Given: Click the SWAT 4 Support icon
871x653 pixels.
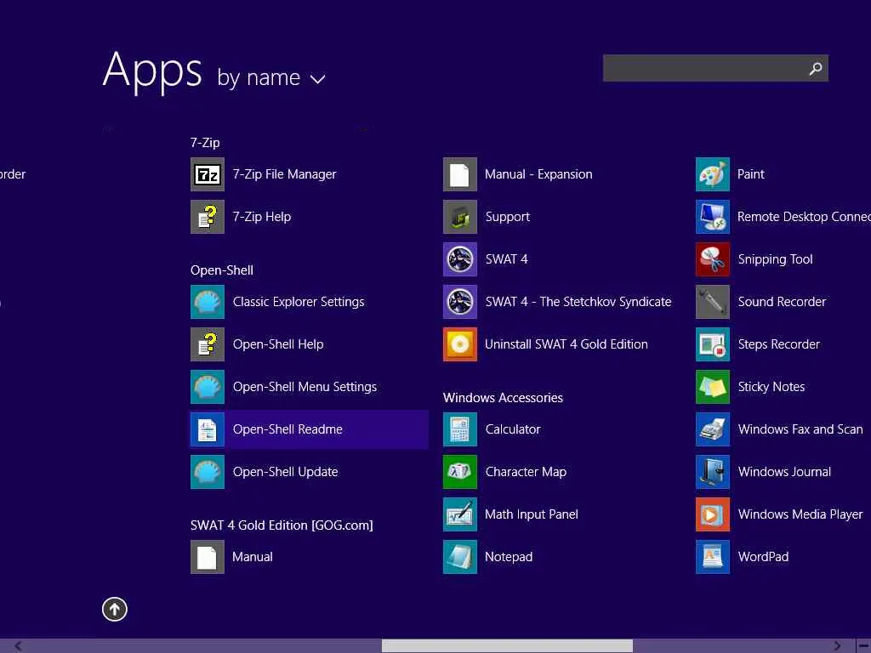Looking at the screenshot, I should click(460, 217).
